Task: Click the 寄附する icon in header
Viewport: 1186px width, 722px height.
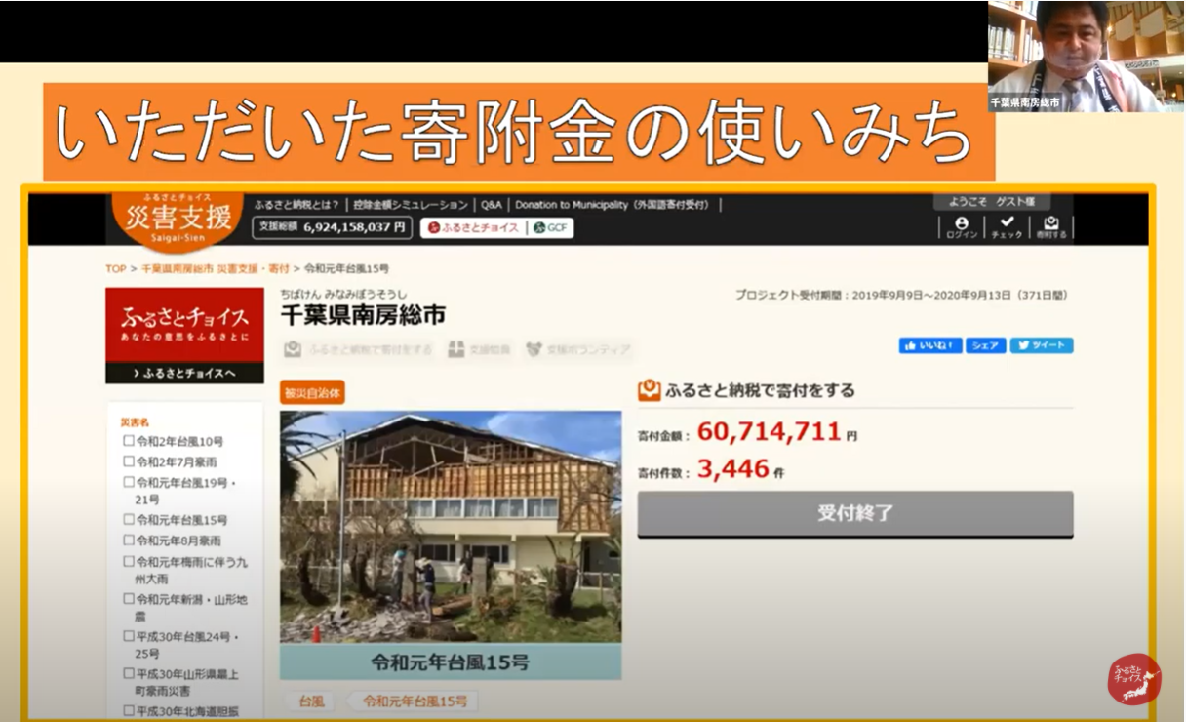Action: tap(1050, 227)
